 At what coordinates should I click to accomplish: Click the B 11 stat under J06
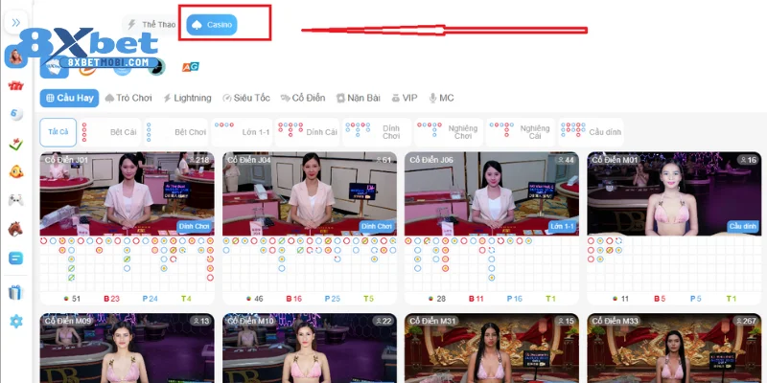pyautogui.click(x=476, y=299)
